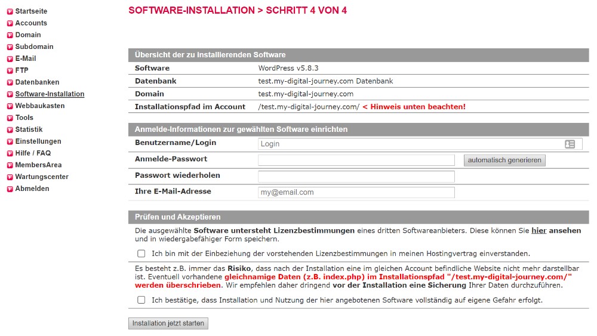Open the E-Mail sidebar entry

point(26,58)
